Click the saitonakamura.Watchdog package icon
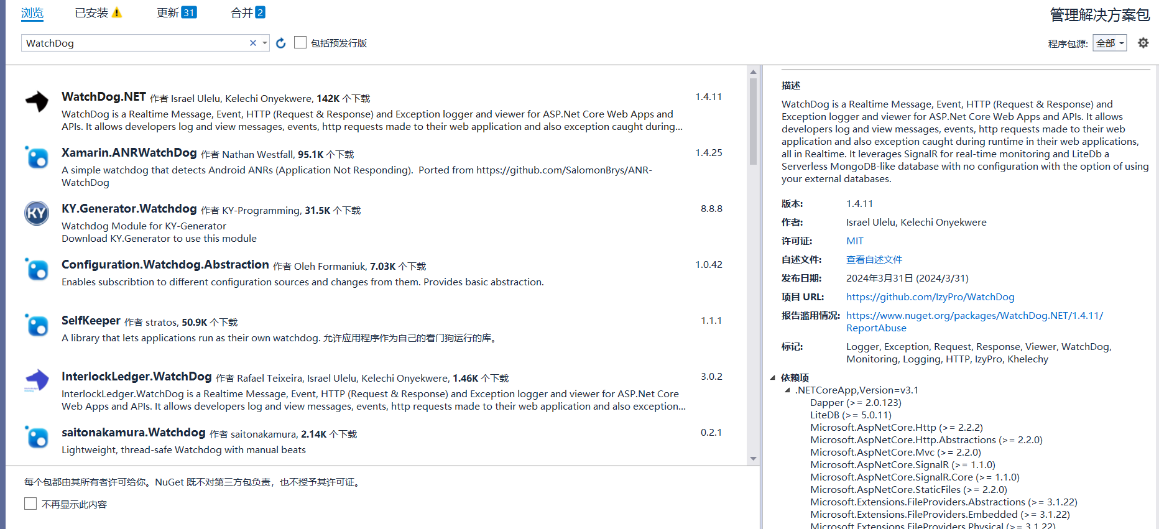Viewport: 1159px width, 529px height. tap(37, 437)
